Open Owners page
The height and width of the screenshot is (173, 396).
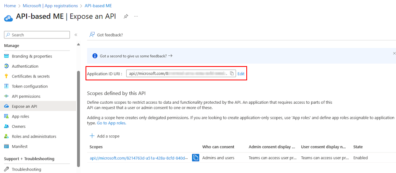19,127
